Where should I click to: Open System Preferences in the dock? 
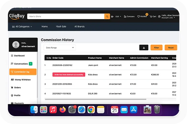pos(72,109)
